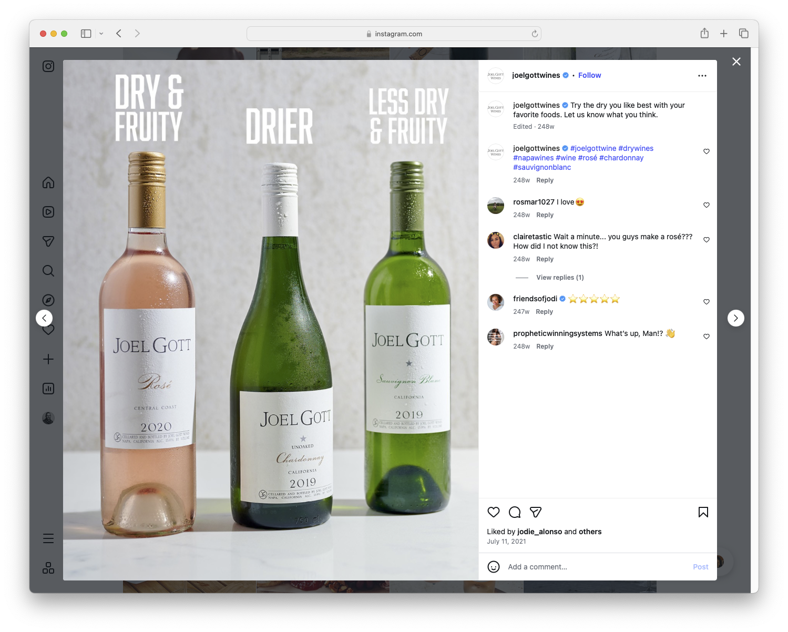Open Meta apps grid icon in sidebar
788x632 pixels.
[48, 568]
